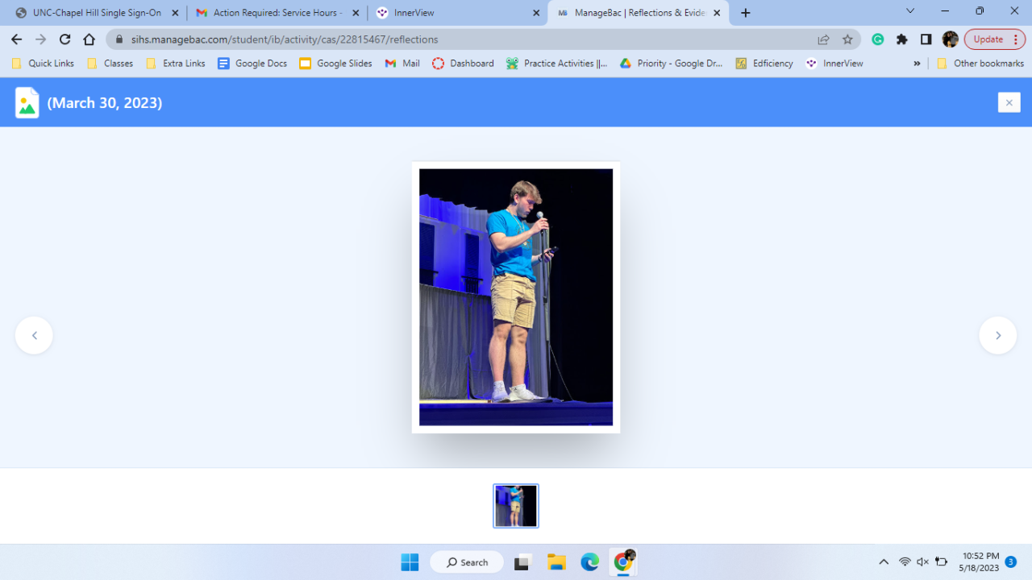The image size is (1032, 580).
Task: Open the Dashboard bookmark
Action: (463, 64)
